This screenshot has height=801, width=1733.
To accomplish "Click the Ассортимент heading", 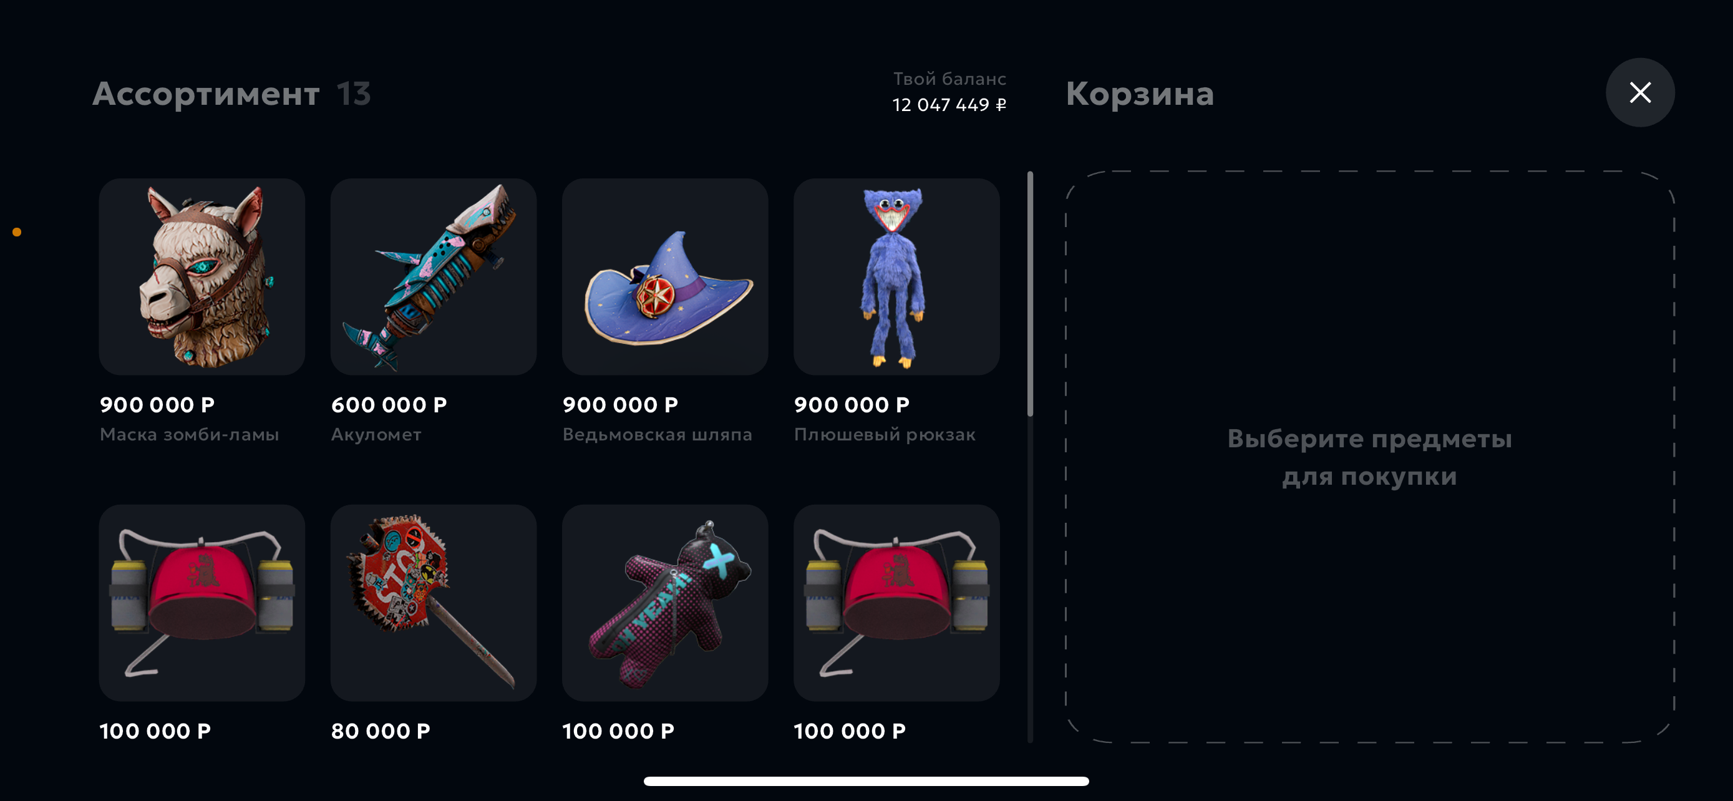I will point(206,94).
